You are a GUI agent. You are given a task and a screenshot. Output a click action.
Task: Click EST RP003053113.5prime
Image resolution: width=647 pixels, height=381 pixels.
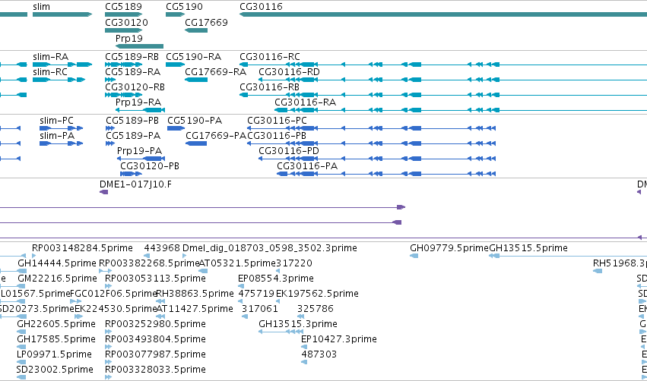(155, 279)
